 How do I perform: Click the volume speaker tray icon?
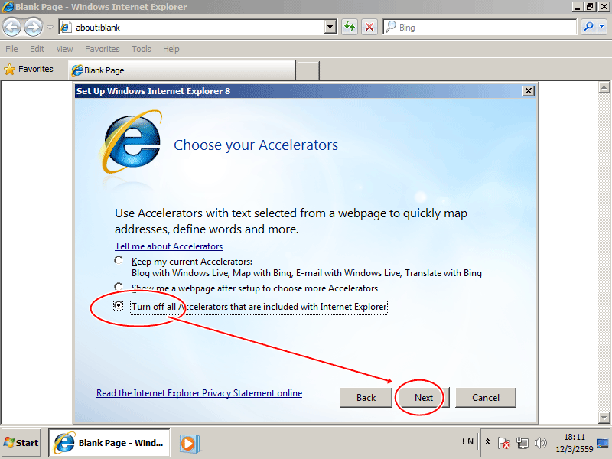(x=541, y=443)
